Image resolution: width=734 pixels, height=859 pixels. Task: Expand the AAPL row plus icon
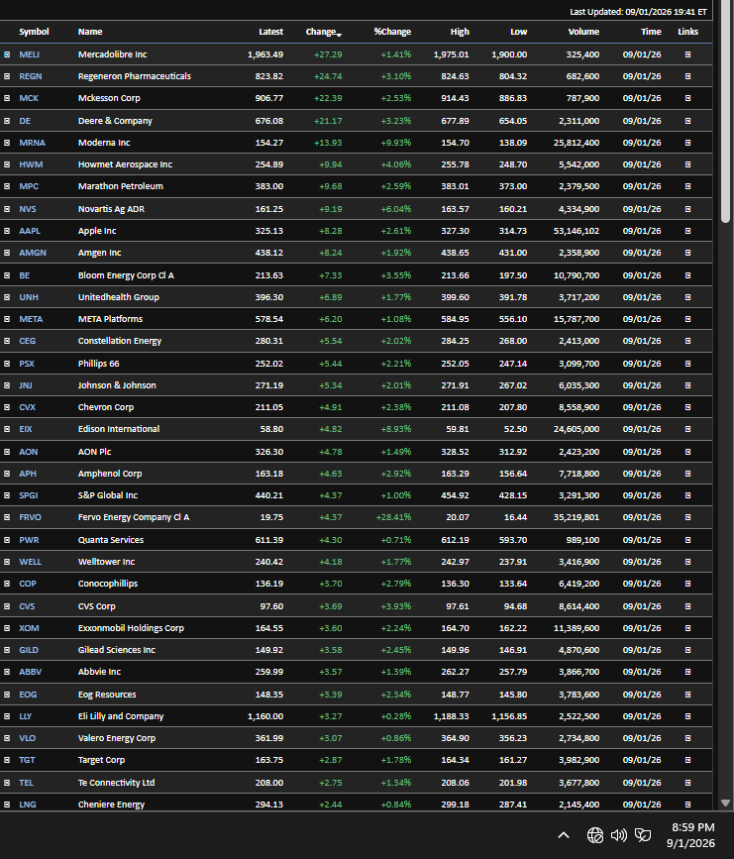(x=7, y=231)
